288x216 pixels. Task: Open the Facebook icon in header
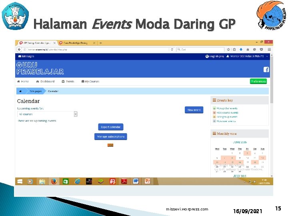(266, 70)
